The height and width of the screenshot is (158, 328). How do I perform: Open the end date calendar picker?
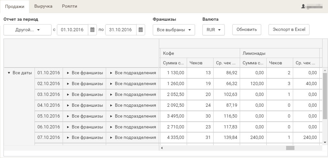pos(141,30)
